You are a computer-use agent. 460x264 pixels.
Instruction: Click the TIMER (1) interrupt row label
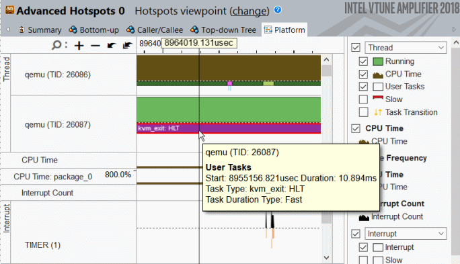pos(42,245)
